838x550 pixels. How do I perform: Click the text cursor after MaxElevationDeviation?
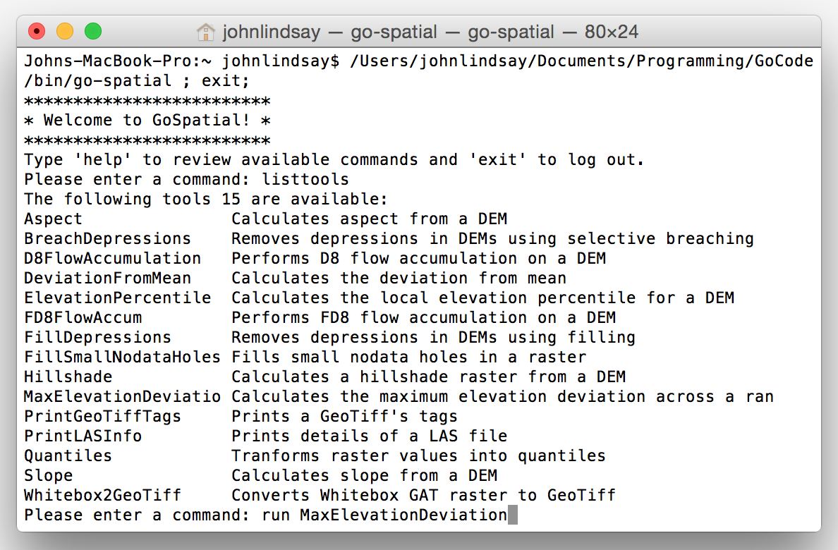pos(513,515)
